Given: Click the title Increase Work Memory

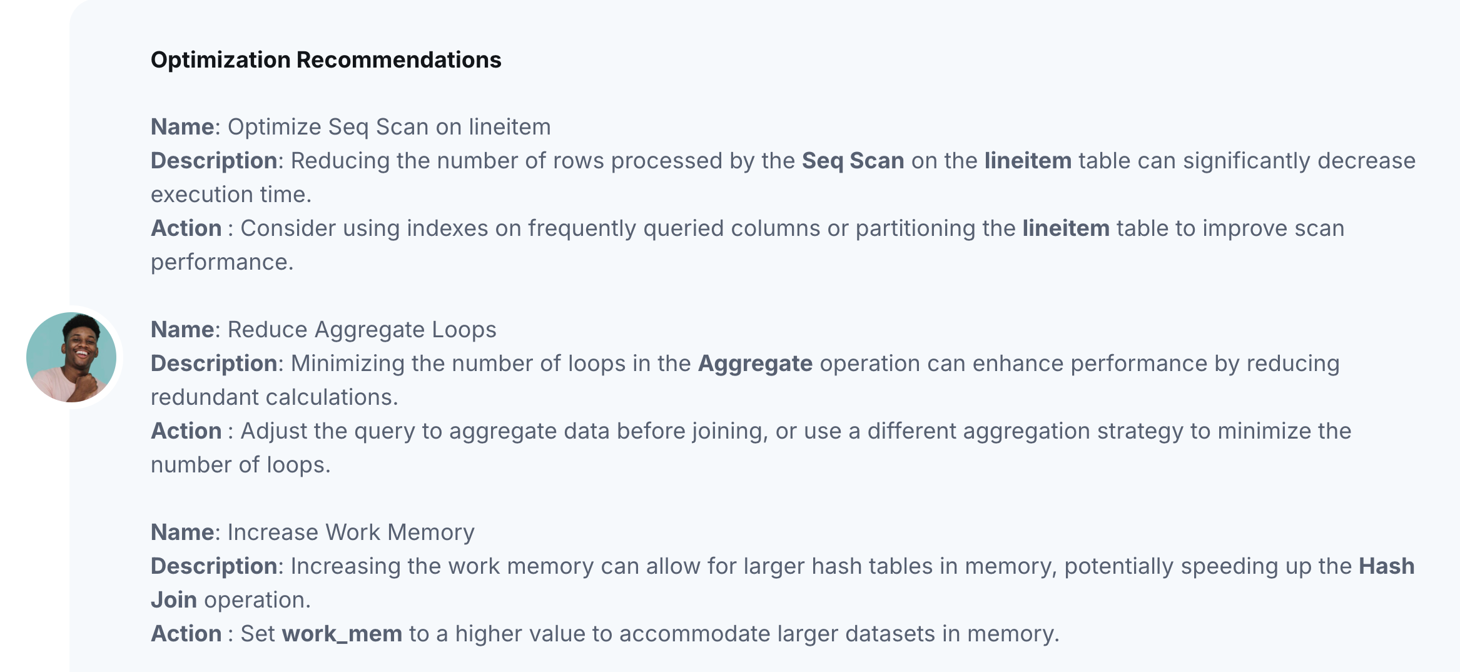Looking at the screenshot, I should [351, 532].
